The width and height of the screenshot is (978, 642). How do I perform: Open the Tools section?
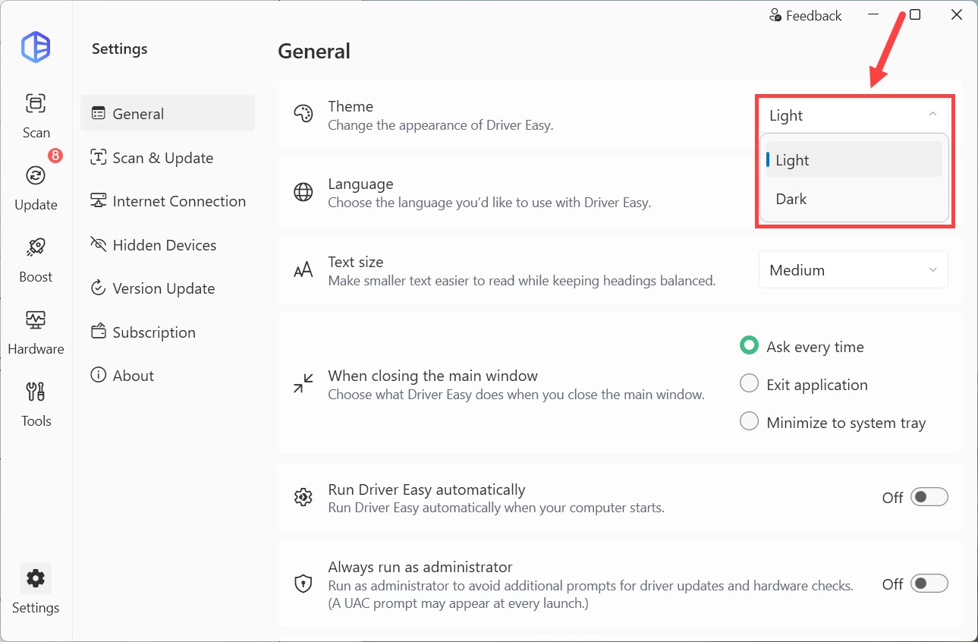36,404
